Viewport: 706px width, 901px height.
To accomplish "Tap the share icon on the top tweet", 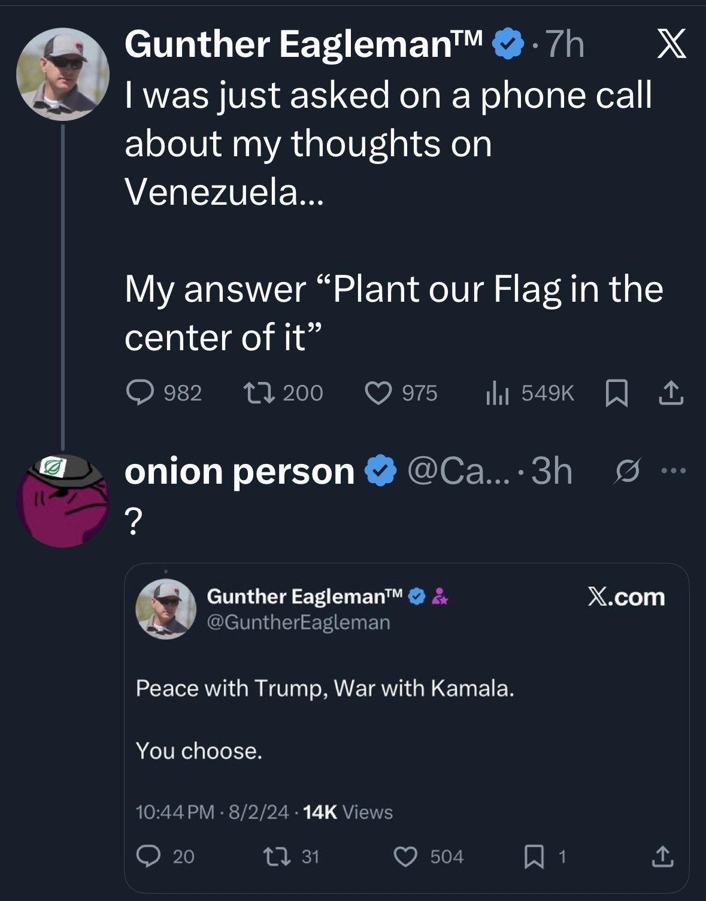I will tap(671, 393).
